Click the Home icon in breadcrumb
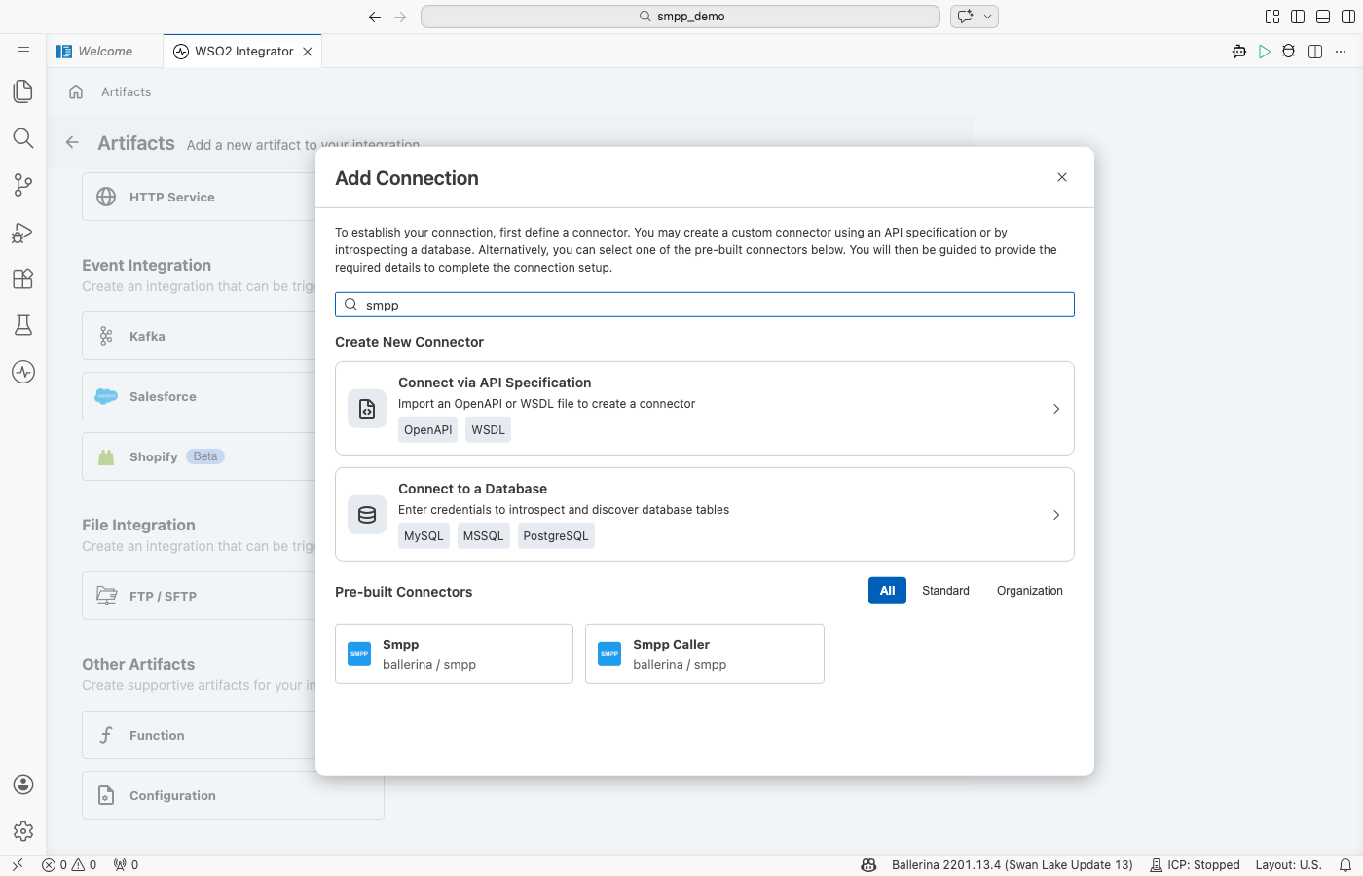This screenshot has width=1363, height=876. tap(76, 91)
